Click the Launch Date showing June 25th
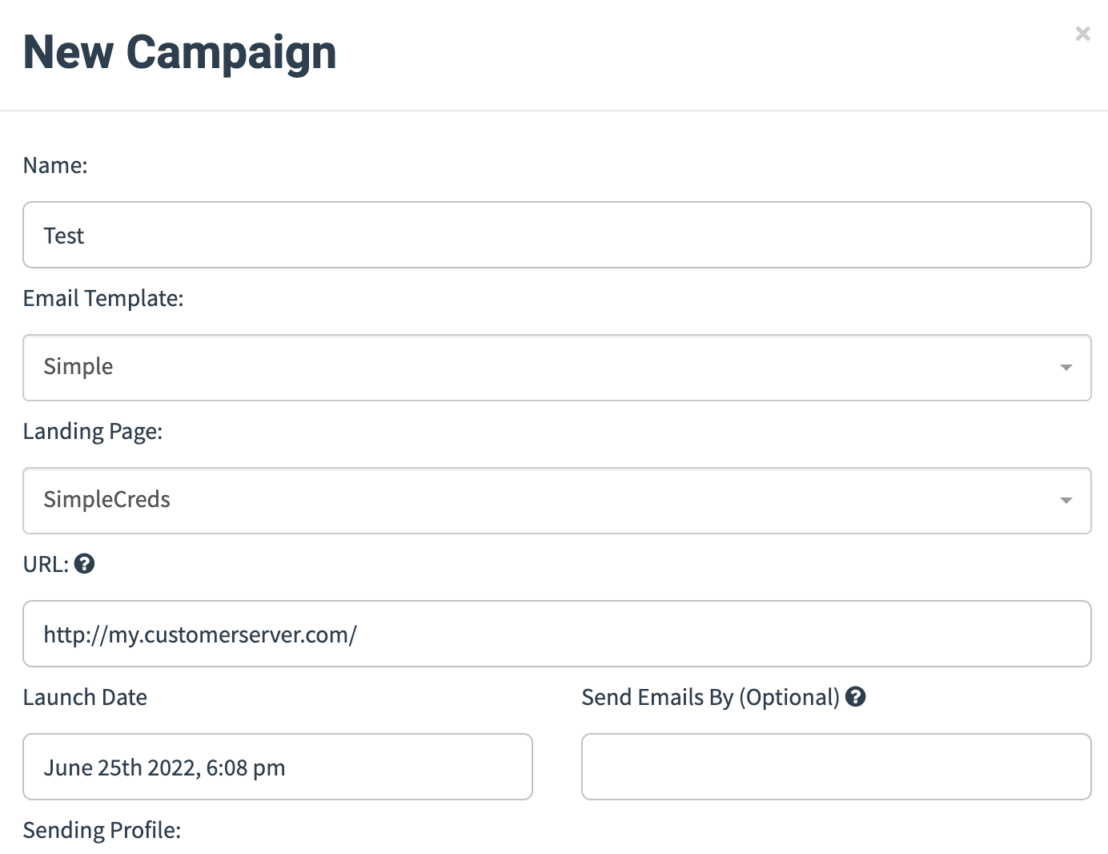The width and height of the screenshot is (1108, 854). coord(277,767)
